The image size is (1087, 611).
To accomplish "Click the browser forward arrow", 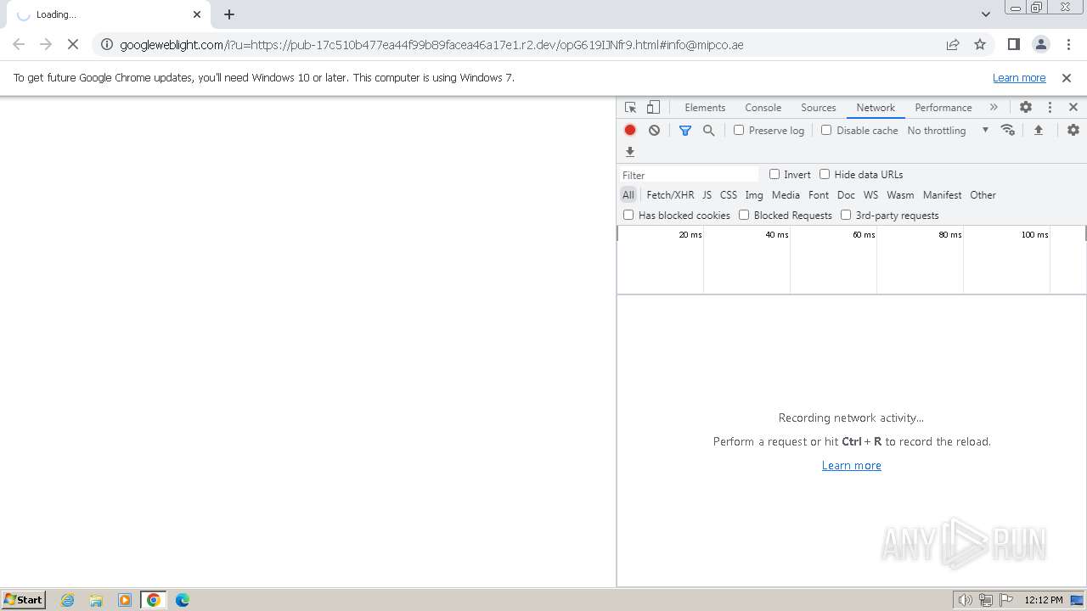I will click(46, 45).
